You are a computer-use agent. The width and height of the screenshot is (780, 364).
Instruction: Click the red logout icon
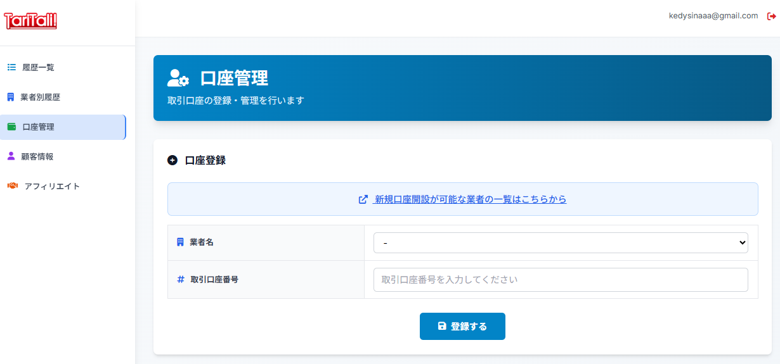[x=771, y=16]
